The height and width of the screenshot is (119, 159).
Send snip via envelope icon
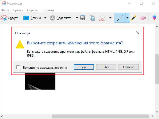tap(102, 18)
